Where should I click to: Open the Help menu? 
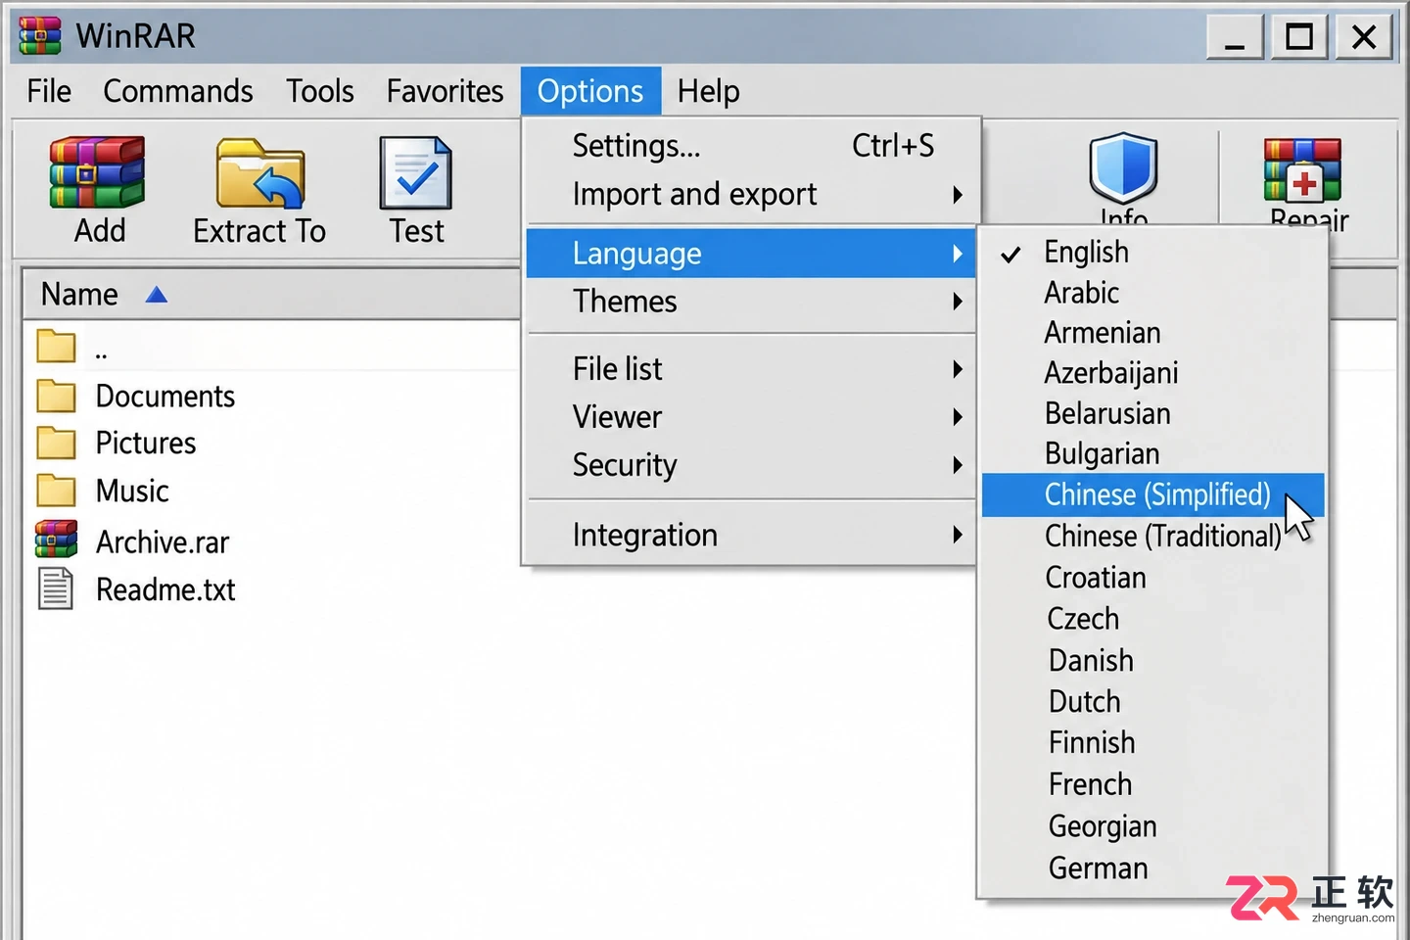(x=709, y=91)
